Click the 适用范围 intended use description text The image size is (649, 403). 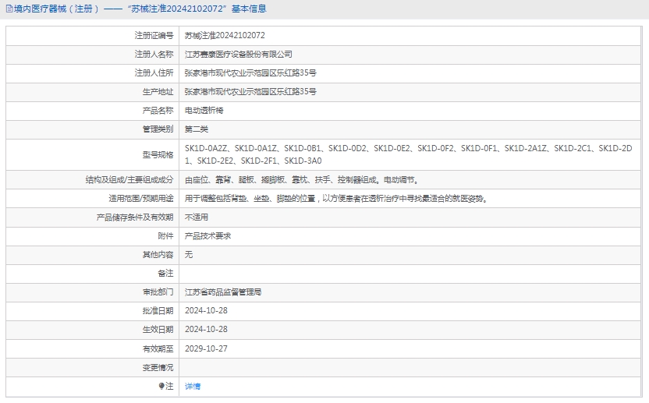[335, 198]
